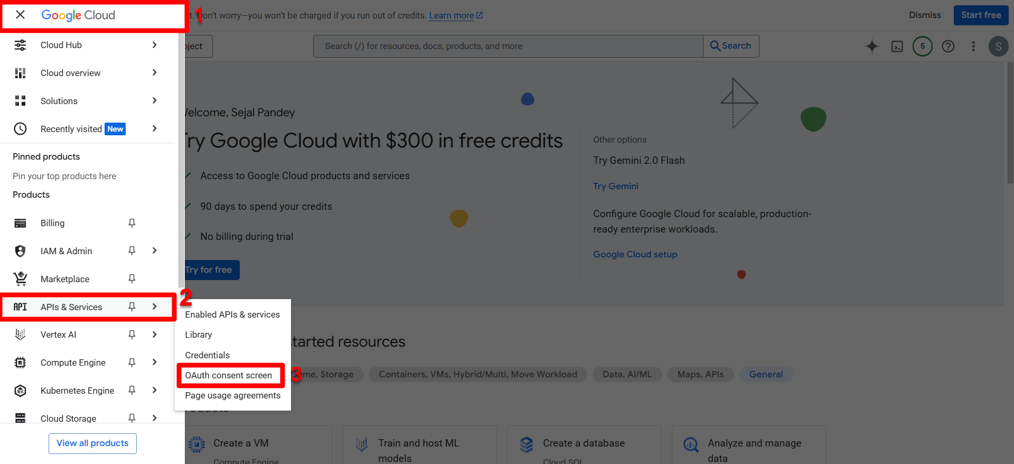Click the Marketplace cart icon
The height and width of the screenshot is (464, 1014).
(x=20, y=279)
